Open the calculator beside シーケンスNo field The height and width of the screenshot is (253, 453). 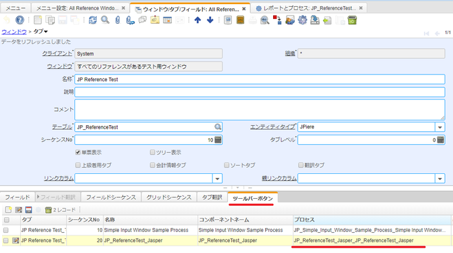[x=218, y=140]
